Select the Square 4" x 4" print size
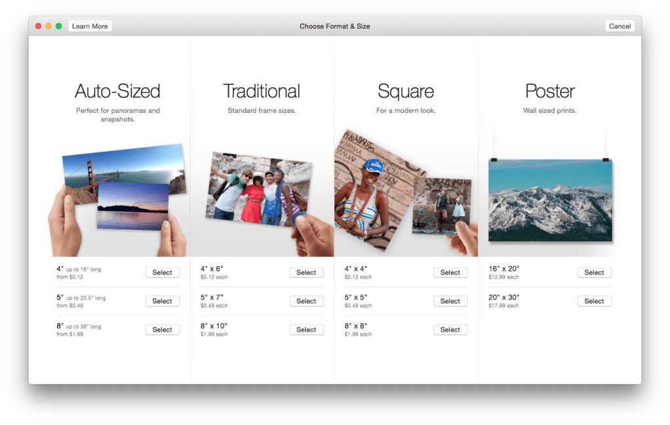This screenshot has height=425, width=670. tap(451, 273)
